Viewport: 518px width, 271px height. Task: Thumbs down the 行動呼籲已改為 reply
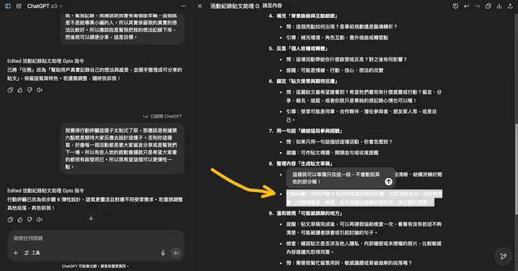29,219
